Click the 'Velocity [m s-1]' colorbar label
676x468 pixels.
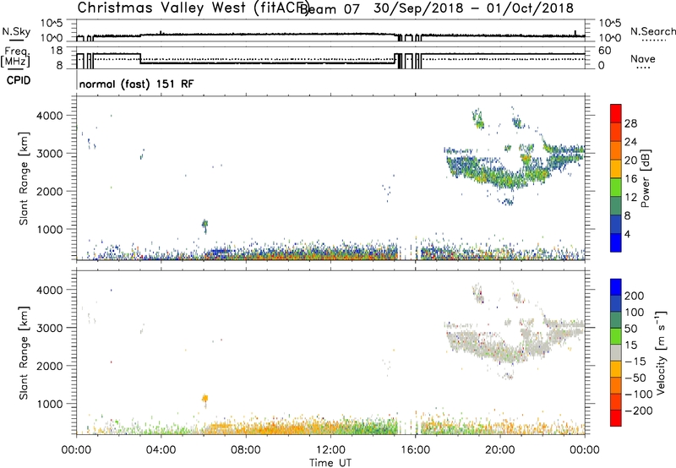(661, 352)
